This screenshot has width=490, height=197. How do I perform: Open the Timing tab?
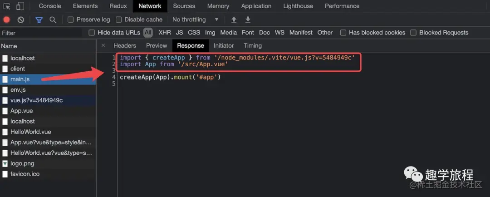coord(253,46)
